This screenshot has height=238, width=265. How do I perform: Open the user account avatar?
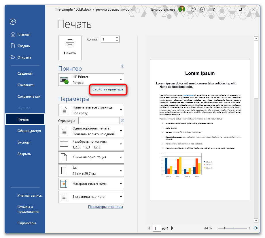tap(182, 9)
